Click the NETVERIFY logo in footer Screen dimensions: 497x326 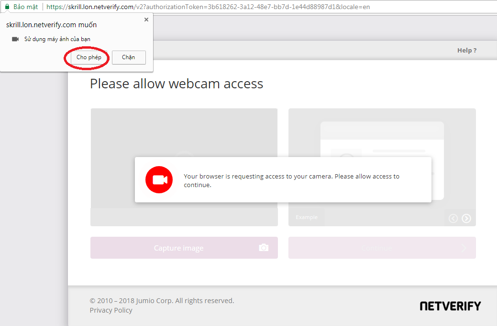coord(450,306)
